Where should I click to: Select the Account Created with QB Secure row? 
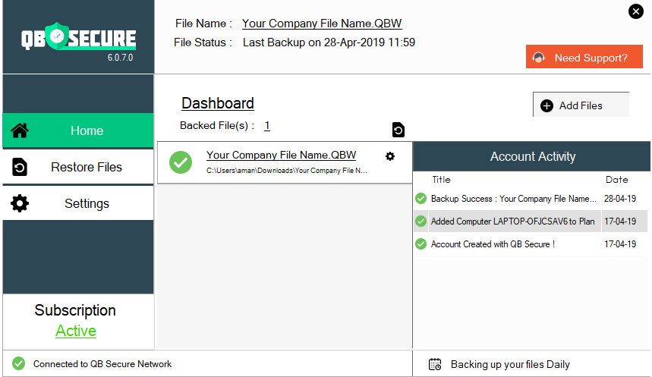tap(531, 244)
